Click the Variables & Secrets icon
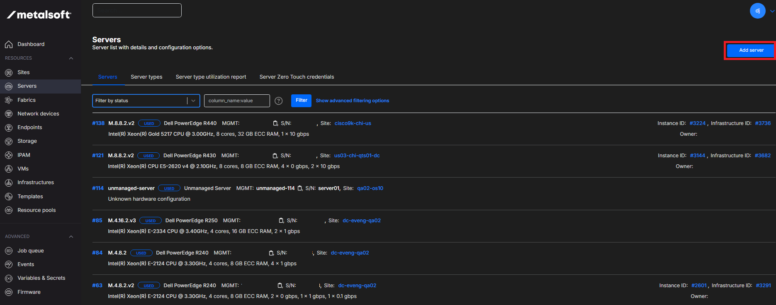This screenshot has height=305, width=776. [x=9, y=278]
